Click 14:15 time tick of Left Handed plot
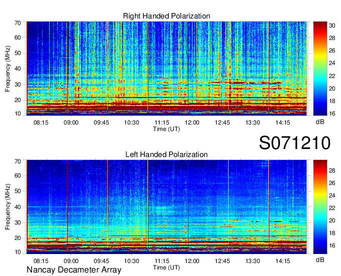This screenshot has width=341, height=276. point(283,261)
